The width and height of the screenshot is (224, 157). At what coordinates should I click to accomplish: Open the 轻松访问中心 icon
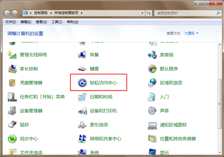tap(82, 83)
